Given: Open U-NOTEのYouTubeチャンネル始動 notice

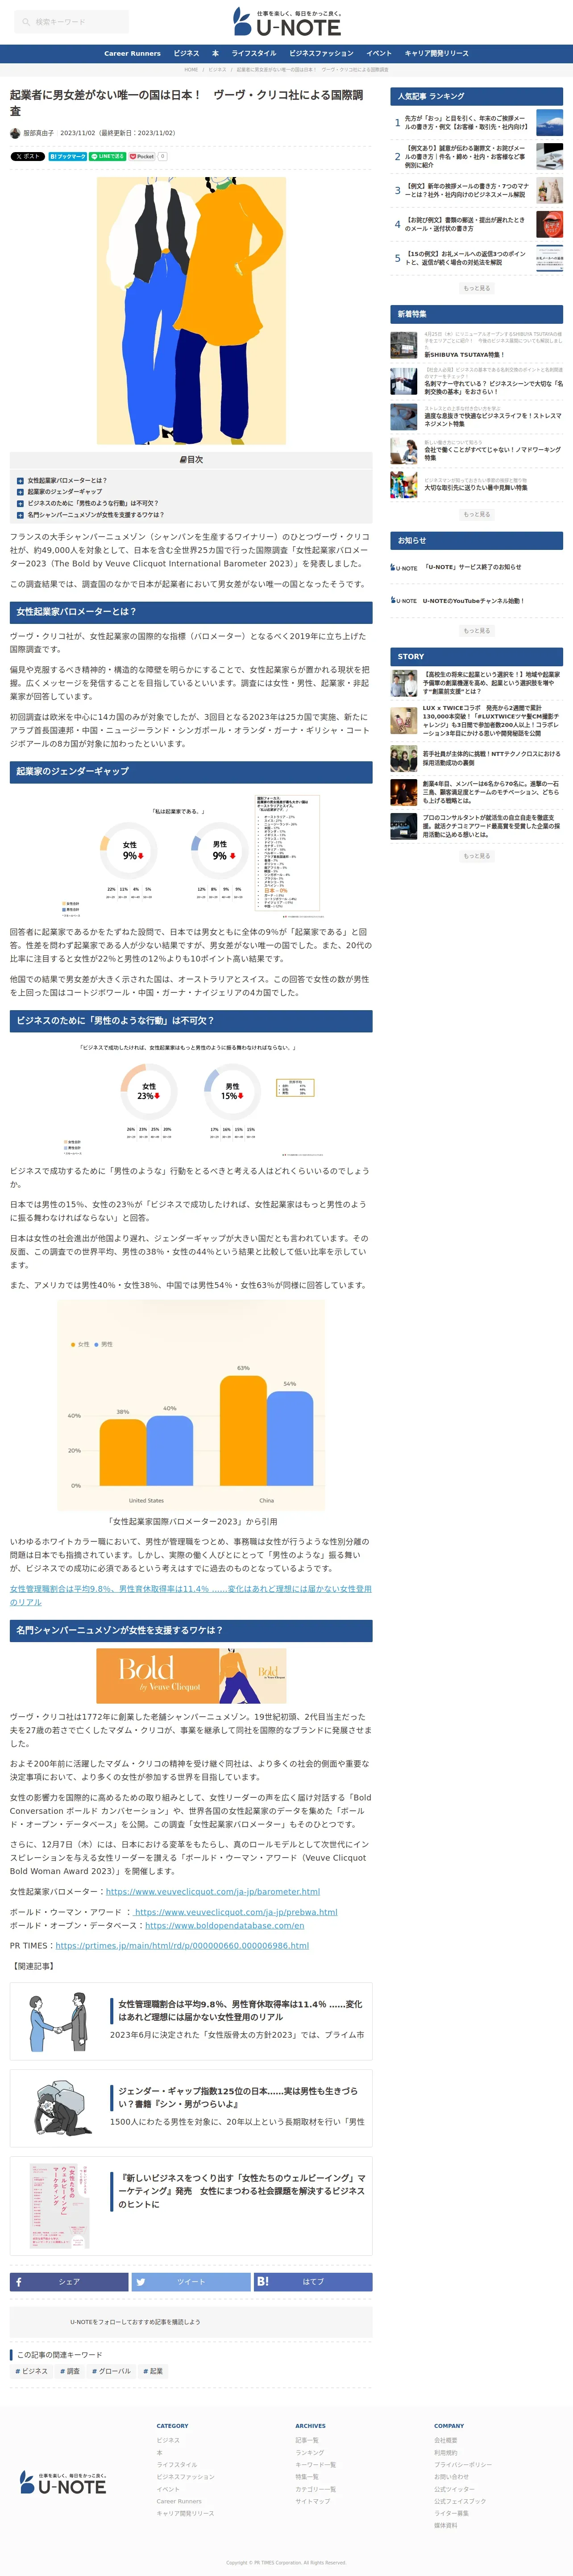Looking at the screenshot, I should pyautogui.click(x=473, y=601).
